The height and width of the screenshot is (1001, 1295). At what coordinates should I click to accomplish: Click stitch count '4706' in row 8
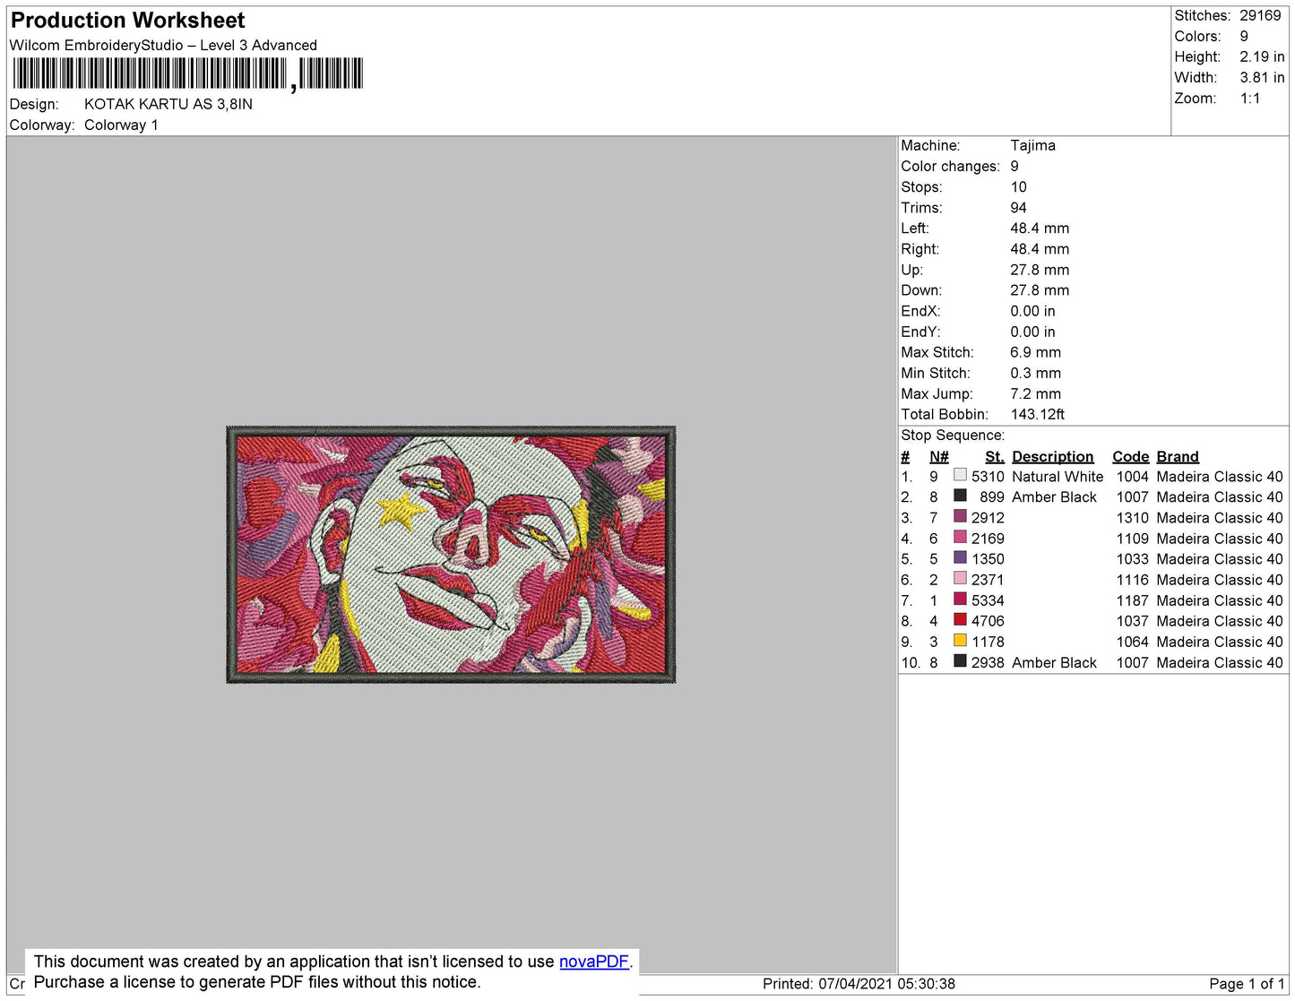(x=988, y=621)
